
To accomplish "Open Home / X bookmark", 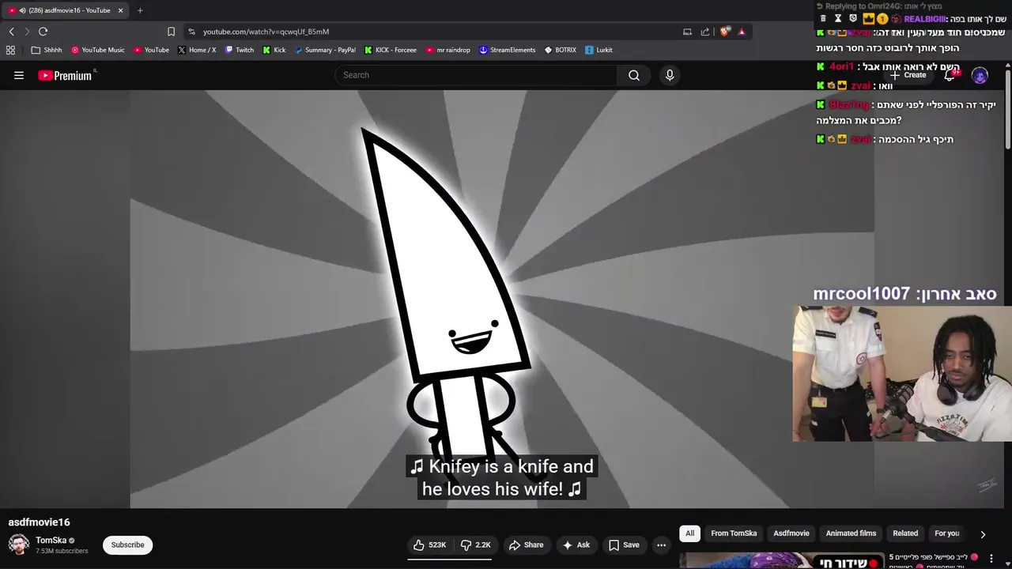I will point(197,50).
